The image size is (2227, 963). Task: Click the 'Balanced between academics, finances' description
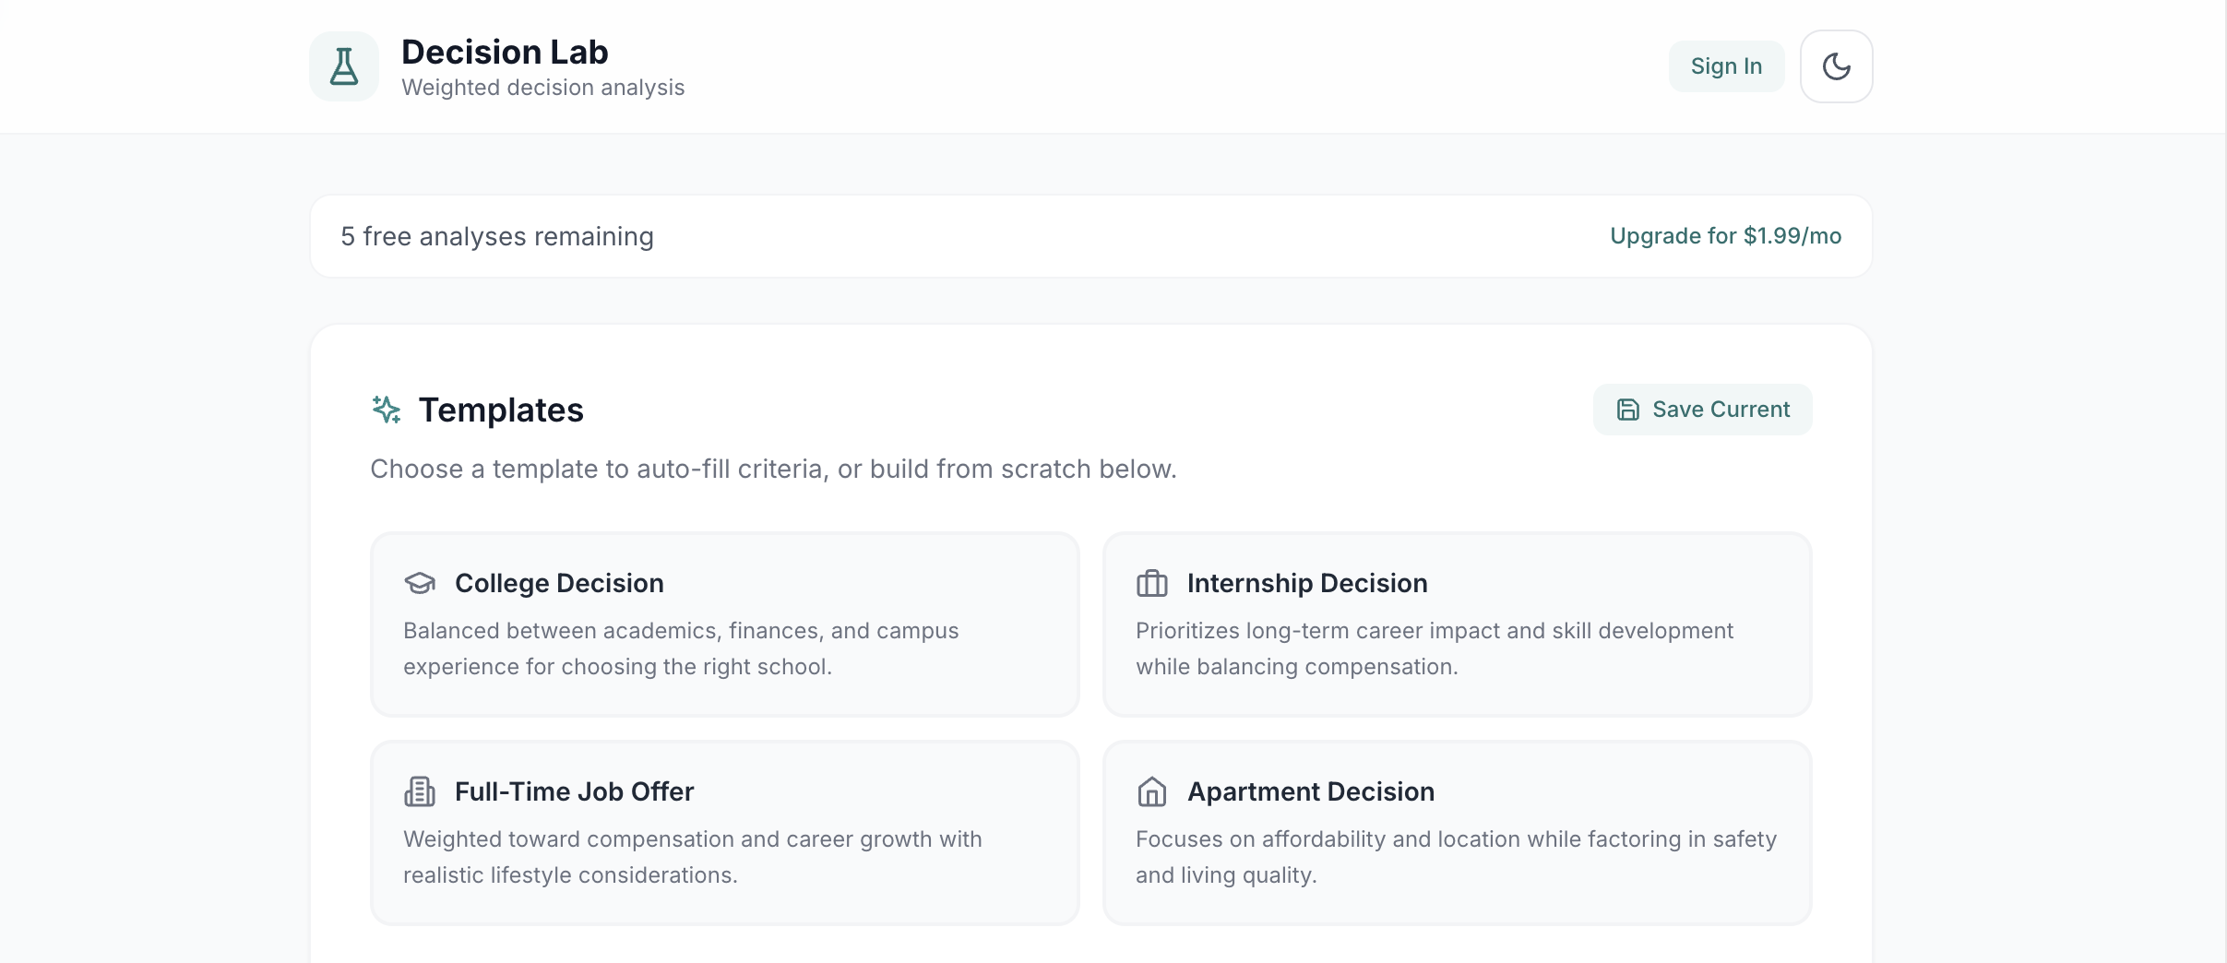(x=681, y=648)
